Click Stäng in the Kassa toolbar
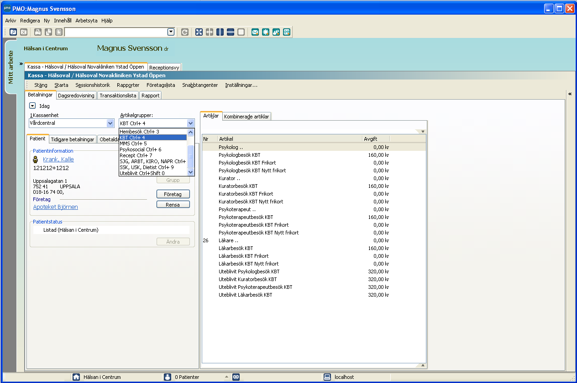The image size is (577, 383). (41, 85)
